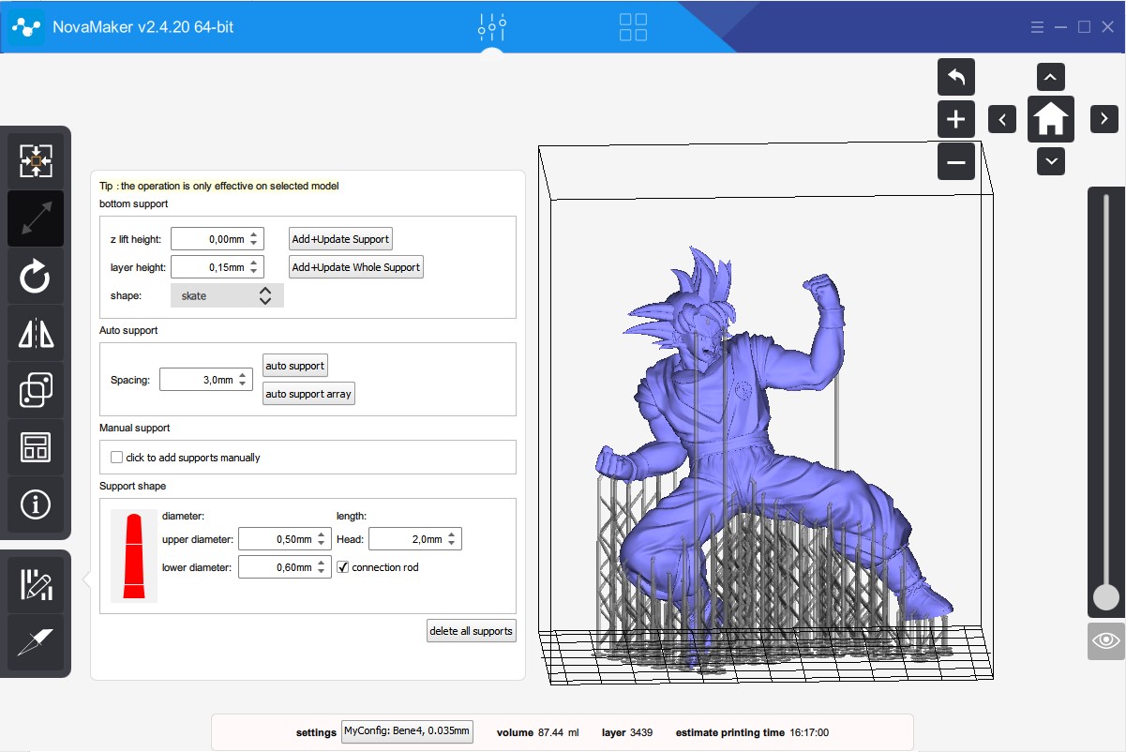Rotate view right with the right chevron
Screen dimensions: 1126x752
point(1104,119)
